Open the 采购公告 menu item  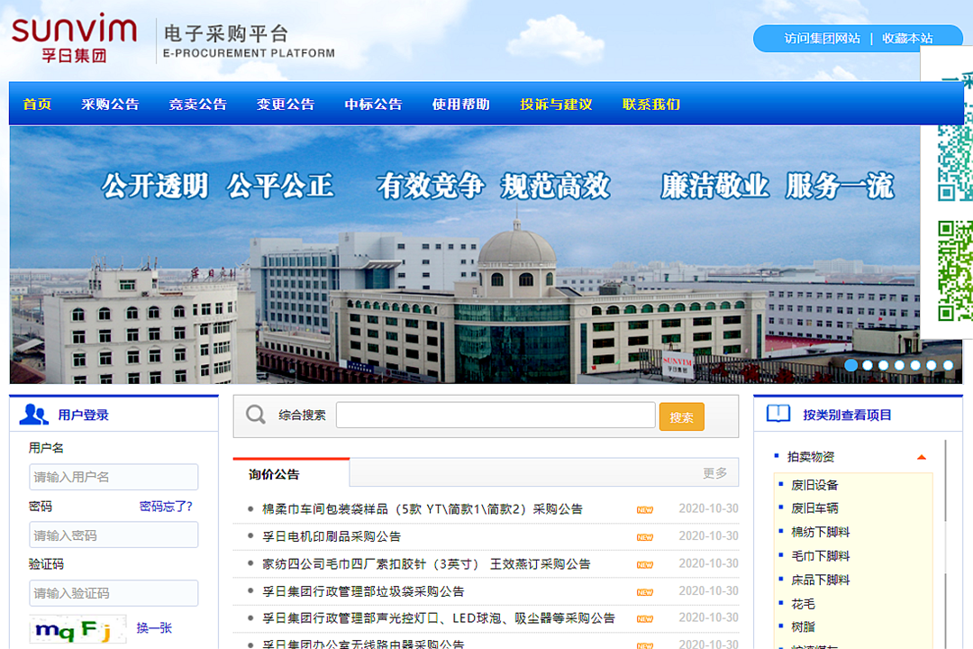111,104
